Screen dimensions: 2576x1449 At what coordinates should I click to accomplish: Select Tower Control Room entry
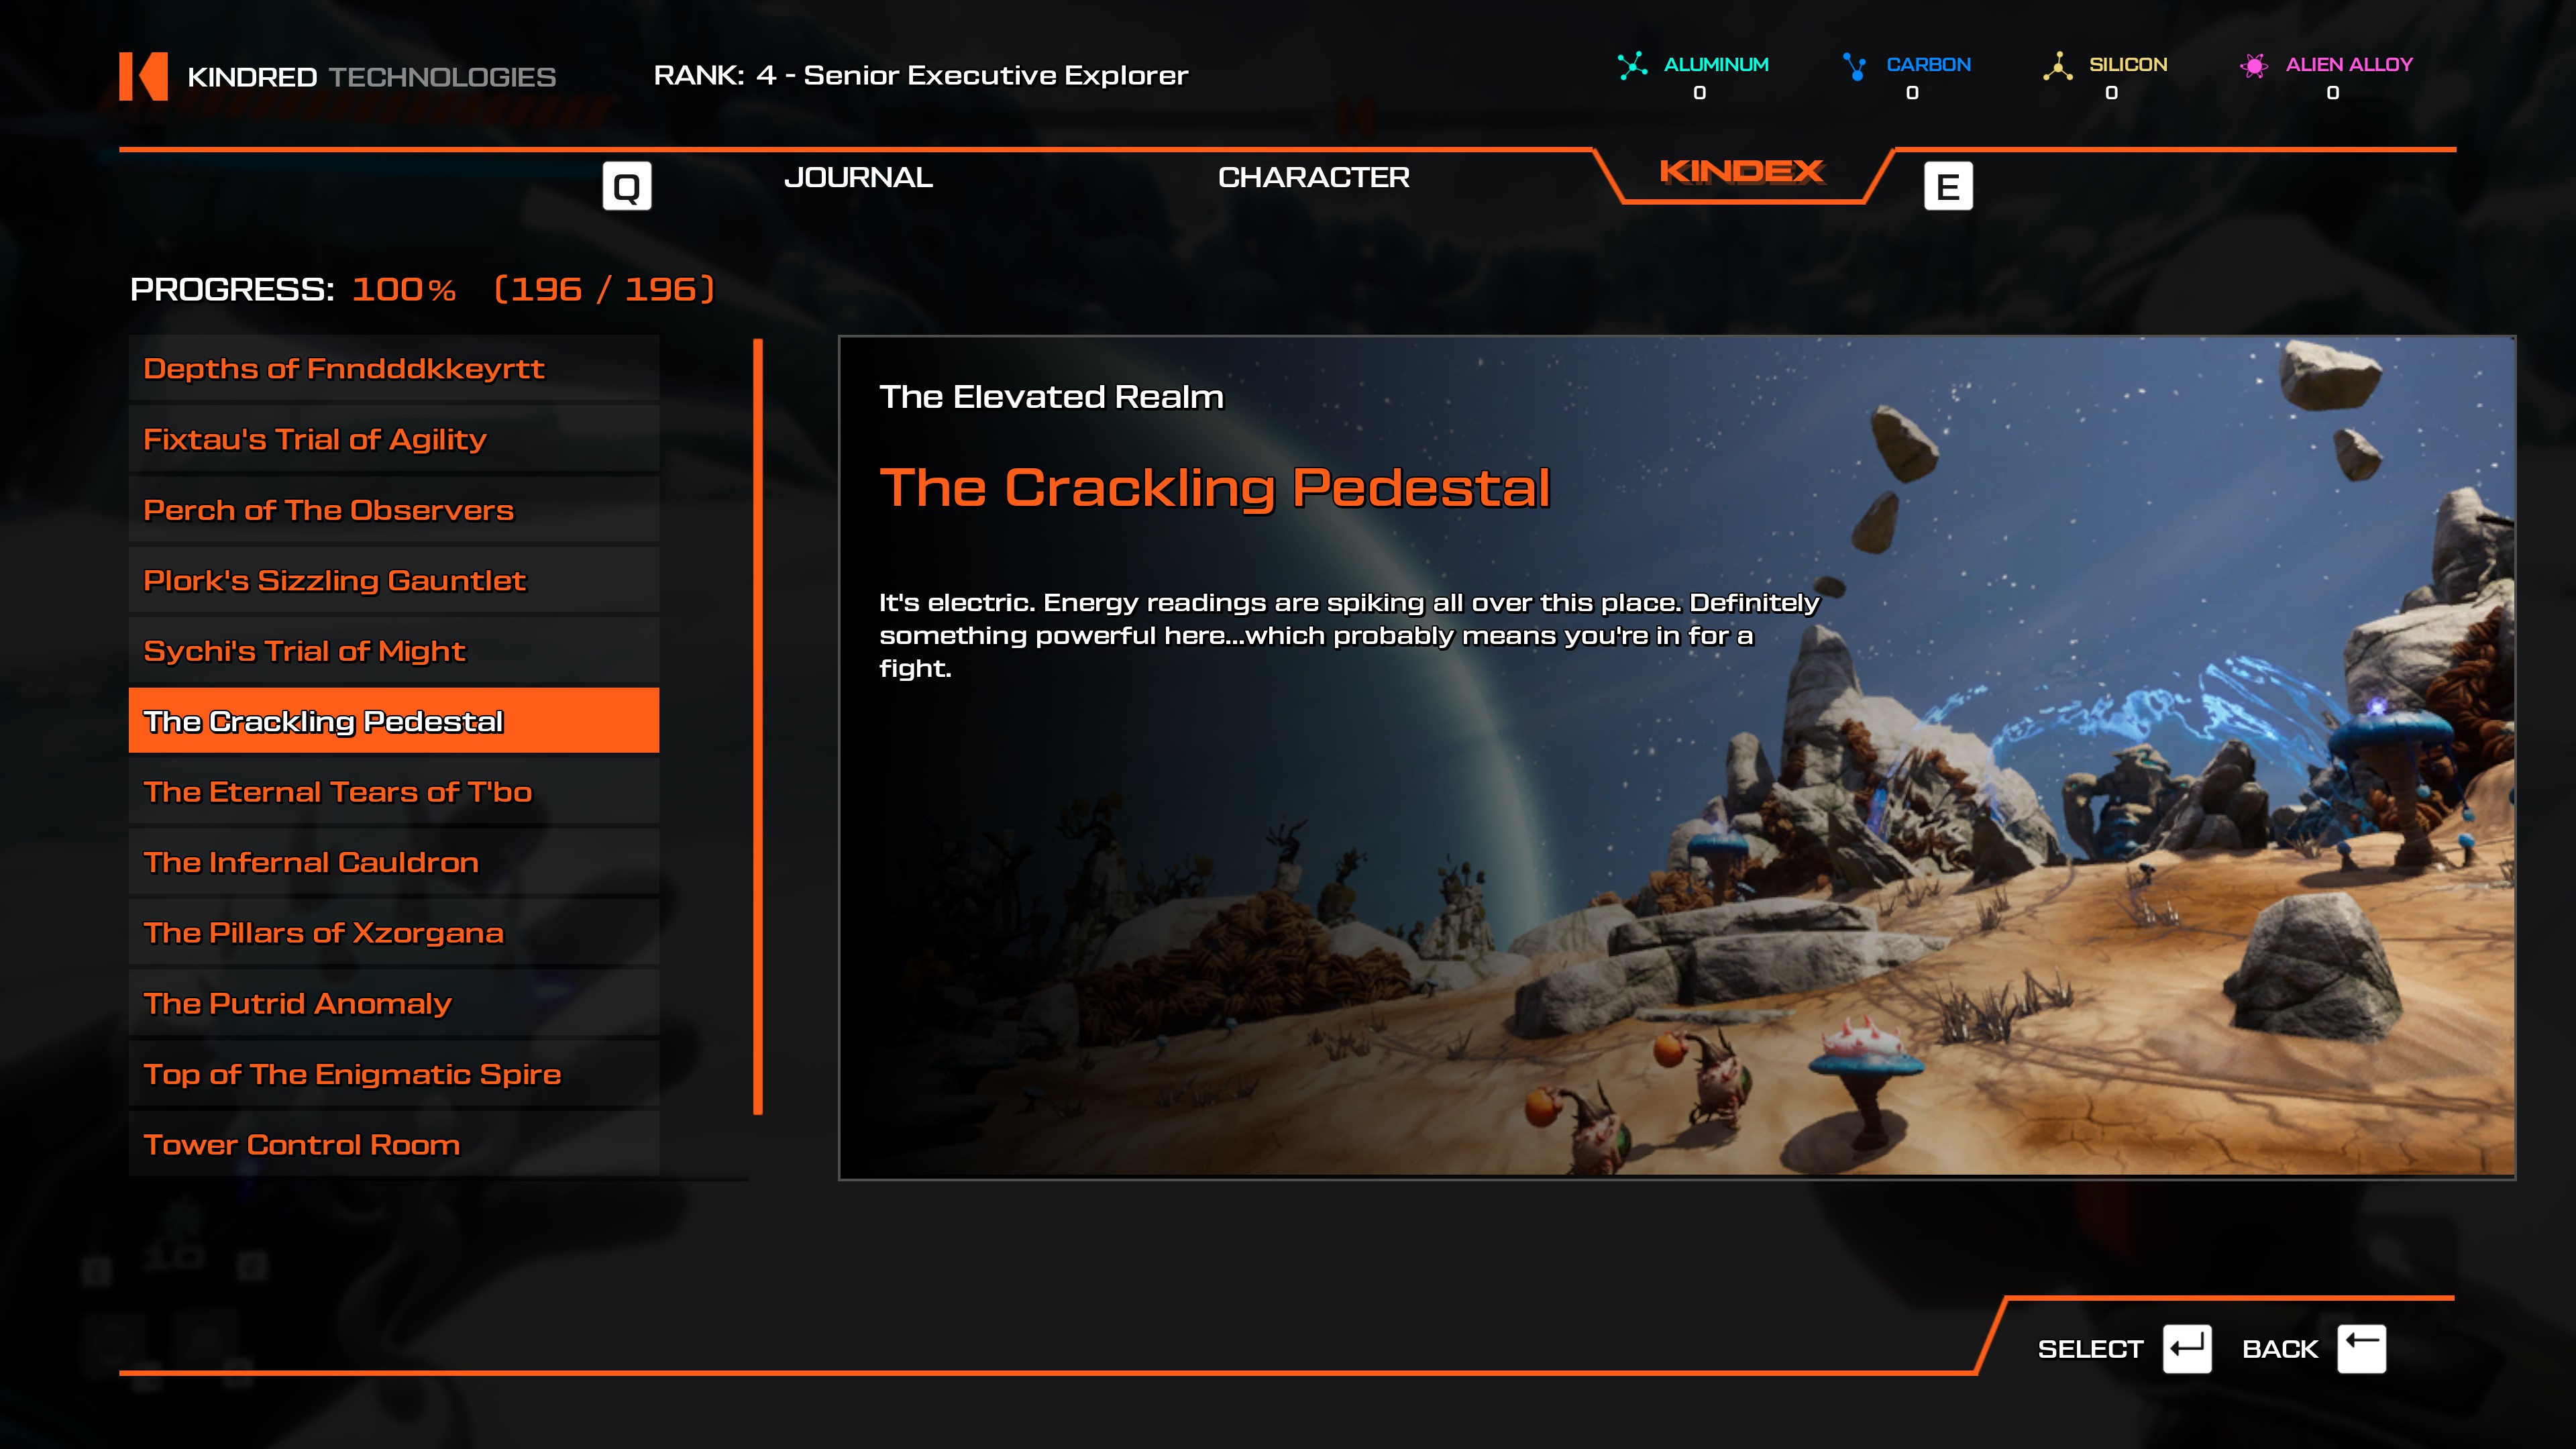tap(394, 1144)
